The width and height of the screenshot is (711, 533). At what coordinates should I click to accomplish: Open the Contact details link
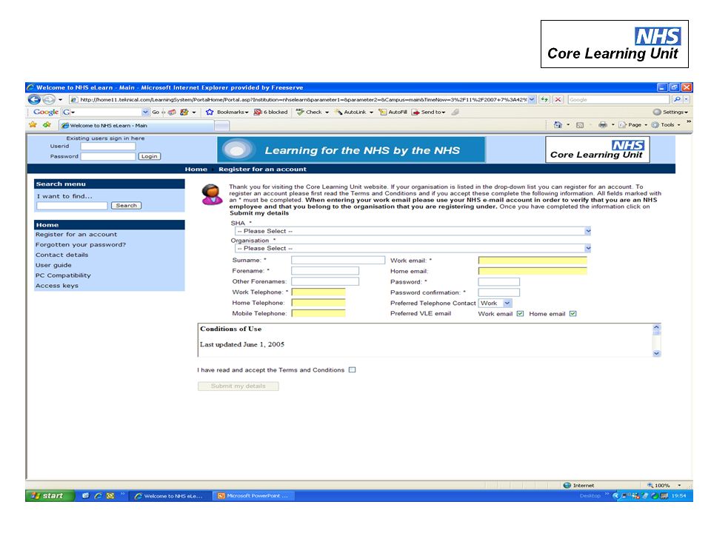click(x=62, y=255)
